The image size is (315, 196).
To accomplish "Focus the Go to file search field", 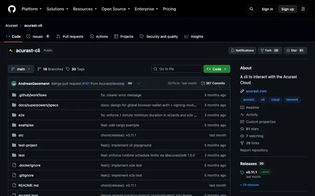I will point(176,69).
